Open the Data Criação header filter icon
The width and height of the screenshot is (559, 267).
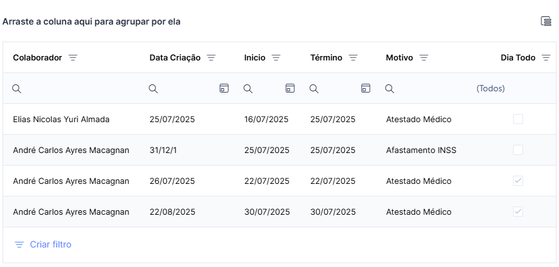[x=212, y=58]
